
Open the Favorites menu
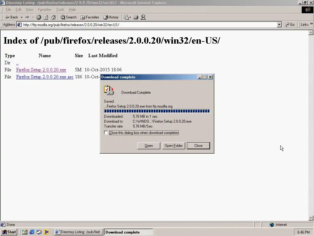pyautogui.click(x=44, y=10)
